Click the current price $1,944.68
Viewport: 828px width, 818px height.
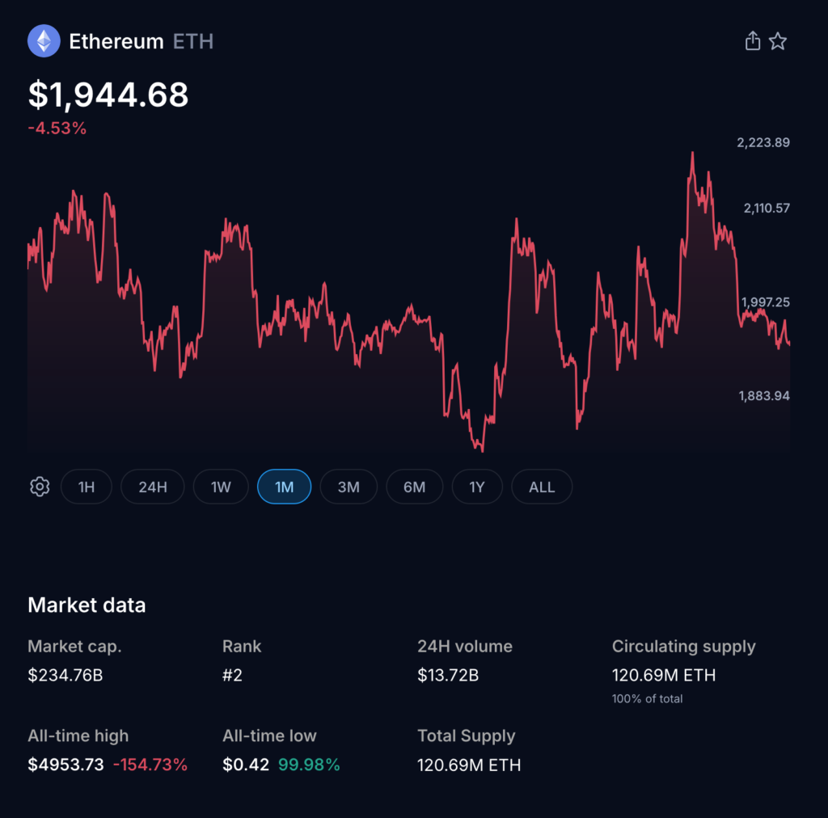108,95
